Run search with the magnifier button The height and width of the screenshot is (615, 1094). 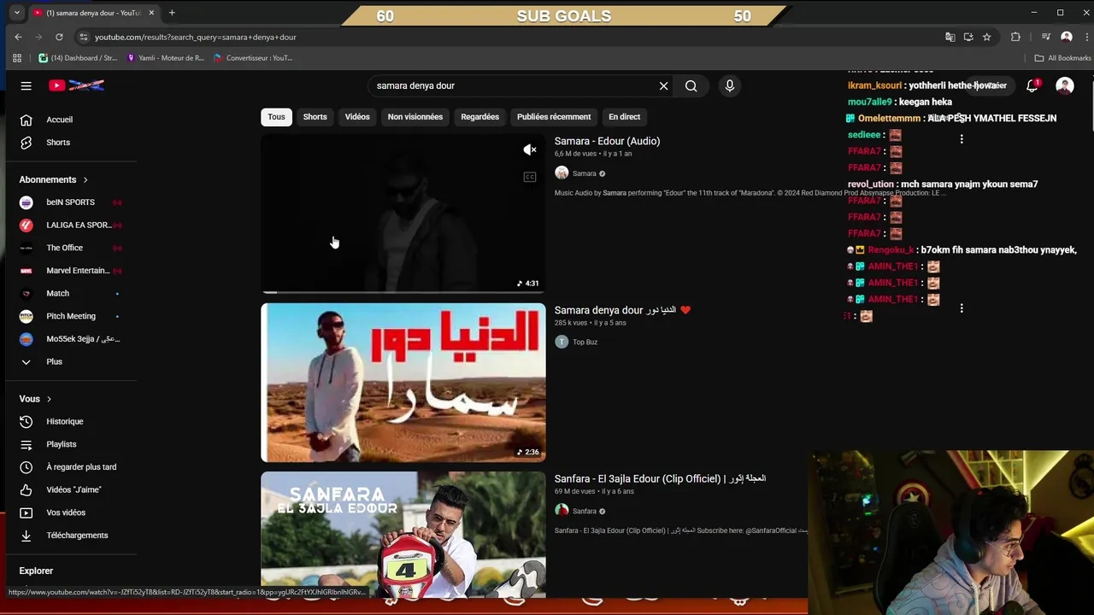(x=691, y=85)
